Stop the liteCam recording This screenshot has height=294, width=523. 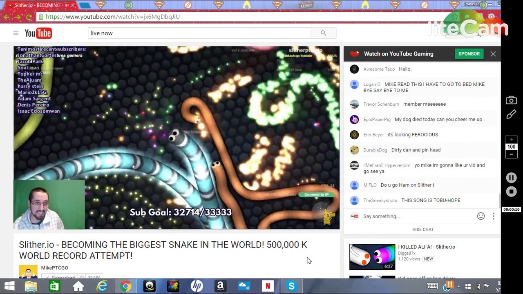click(511, 192)
